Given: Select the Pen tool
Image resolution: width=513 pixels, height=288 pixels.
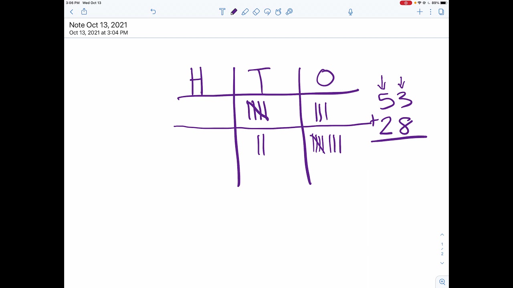Looking at the screenshot, I should tap(234, 12).
